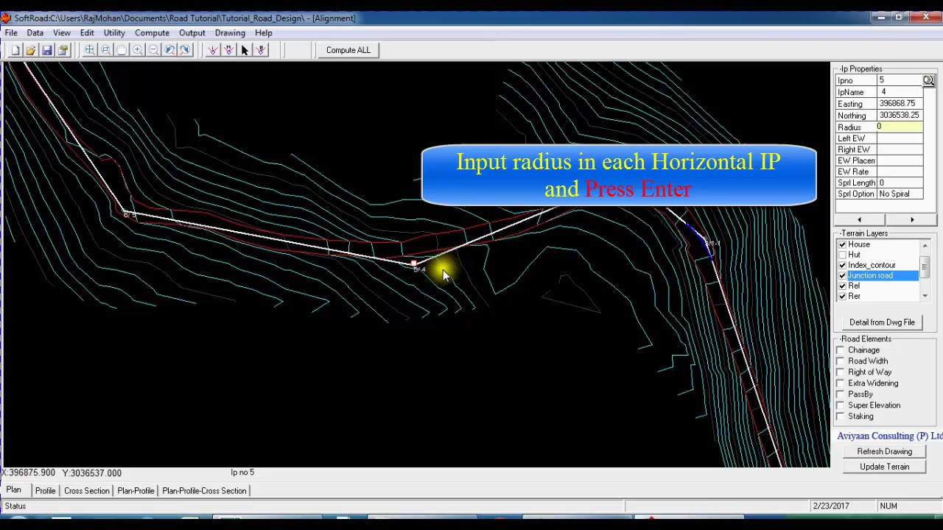
Task: Enable the Hut terrain layer
Action: click(x=842, y=255)
